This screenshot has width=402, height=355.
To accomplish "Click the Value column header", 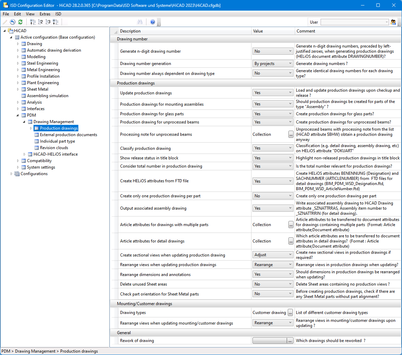I will pos(273,31).
